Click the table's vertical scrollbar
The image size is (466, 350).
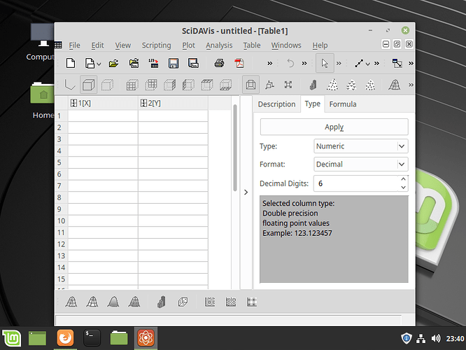coord(235,148)
